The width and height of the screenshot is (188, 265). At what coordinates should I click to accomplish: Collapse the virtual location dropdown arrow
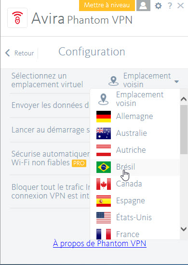click(176, 82)
